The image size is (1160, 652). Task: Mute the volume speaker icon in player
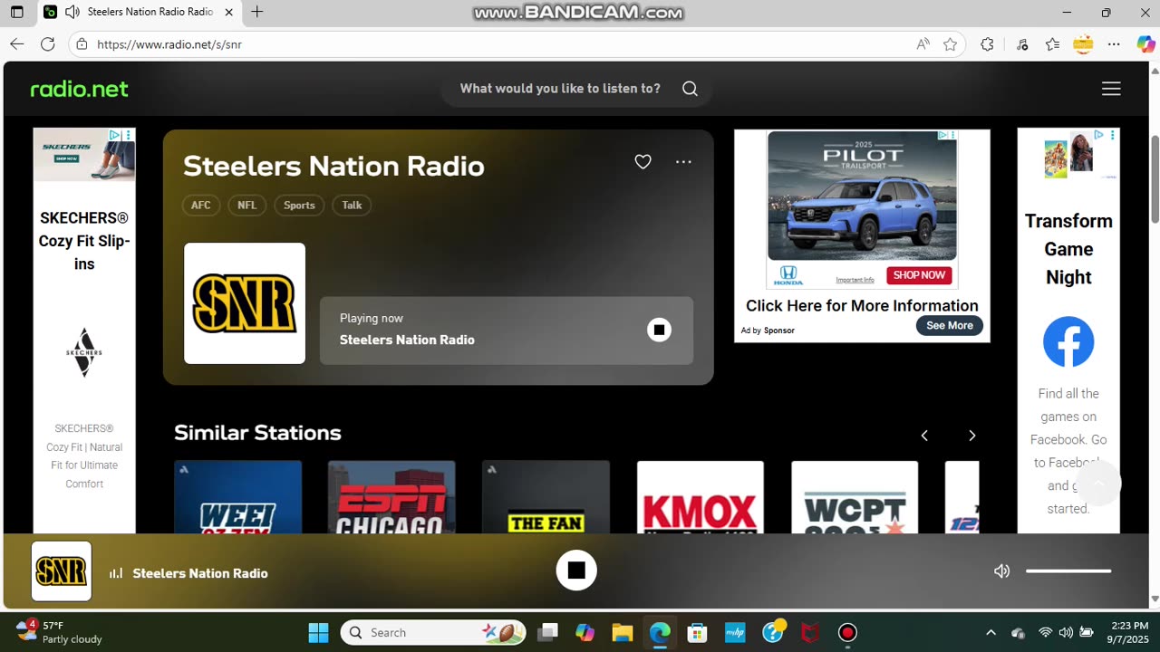tap(1001, 571)
